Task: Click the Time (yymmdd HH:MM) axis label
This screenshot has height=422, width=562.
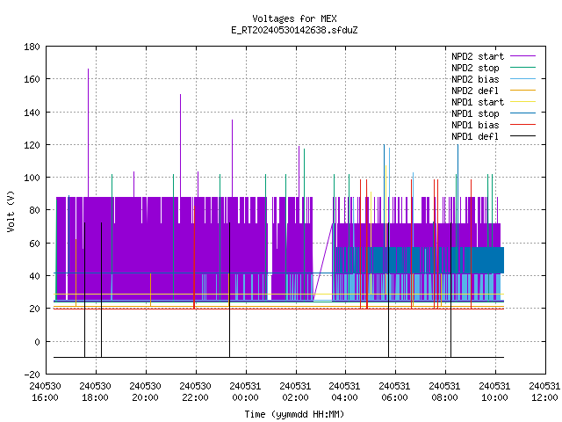Action: [x=294, y=414]
